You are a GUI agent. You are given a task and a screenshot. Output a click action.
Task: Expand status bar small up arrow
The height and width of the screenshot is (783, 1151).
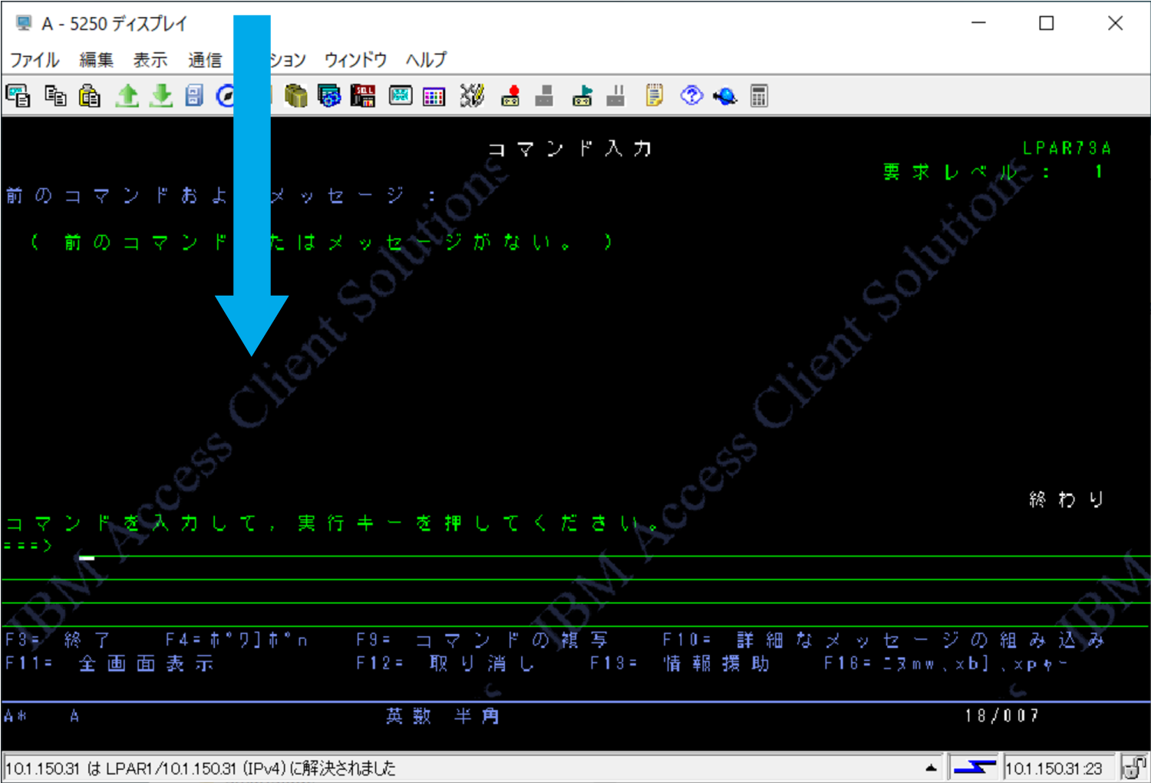(931, 768)
